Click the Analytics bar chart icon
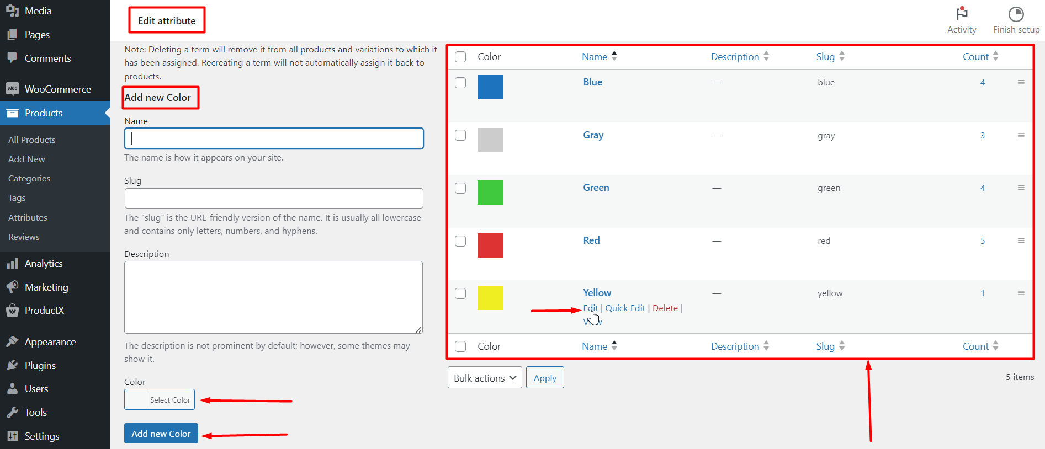This screenshot has width=1045, height=449. (12, 264)
